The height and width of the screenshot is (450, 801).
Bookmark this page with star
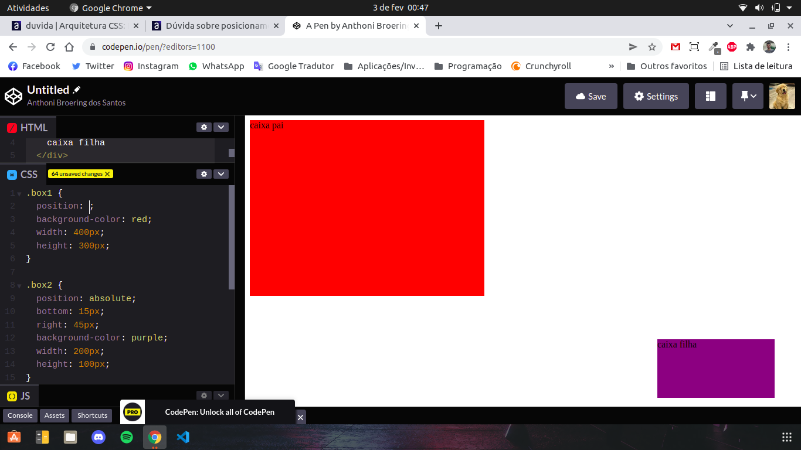point(651,47)
